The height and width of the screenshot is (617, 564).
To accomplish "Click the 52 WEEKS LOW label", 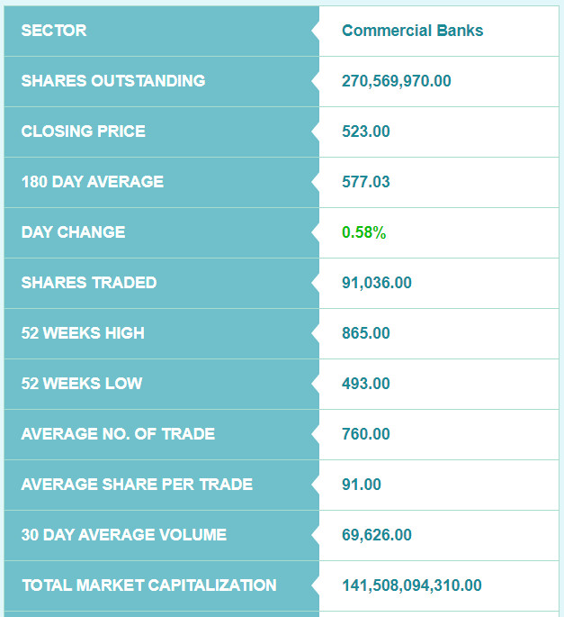I will click(82, 384).
